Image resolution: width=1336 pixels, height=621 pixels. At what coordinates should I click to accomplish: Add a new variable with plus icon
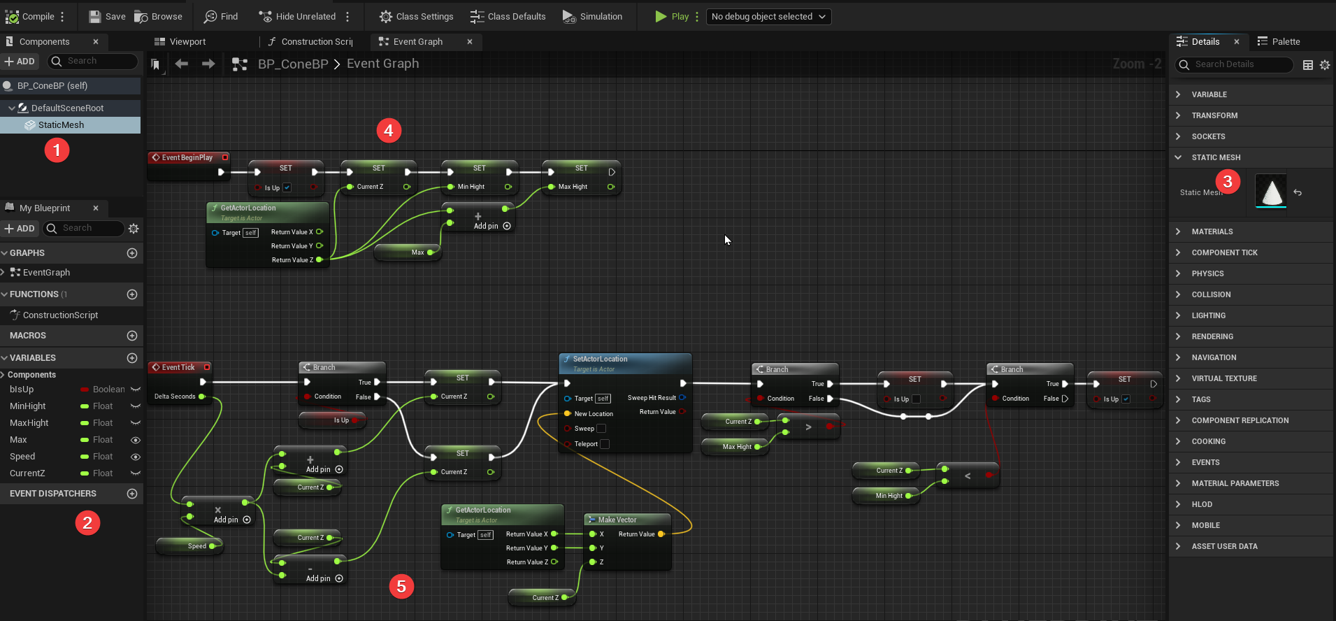pyautogui.click(x=132, y=358)
